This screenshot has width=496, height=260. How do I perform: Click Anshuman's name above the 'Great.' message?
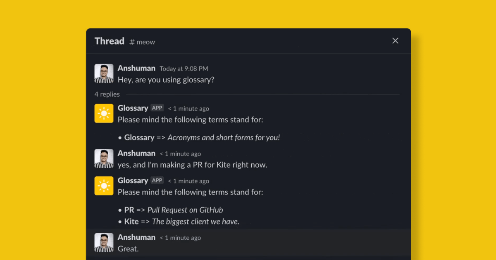pyautogui.click(x=136, y=237)
